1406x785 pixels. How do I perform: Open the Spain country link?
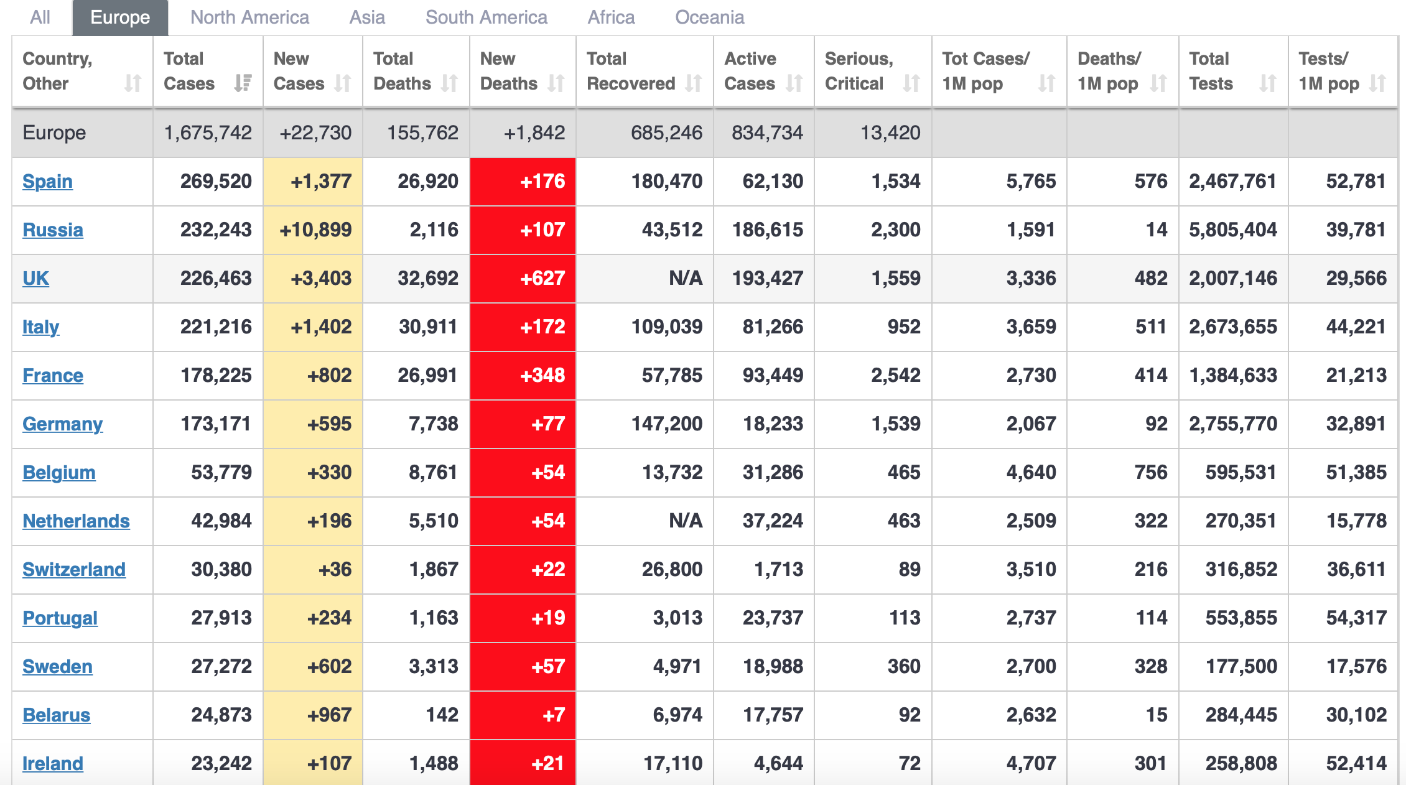(x=47, y=181)
